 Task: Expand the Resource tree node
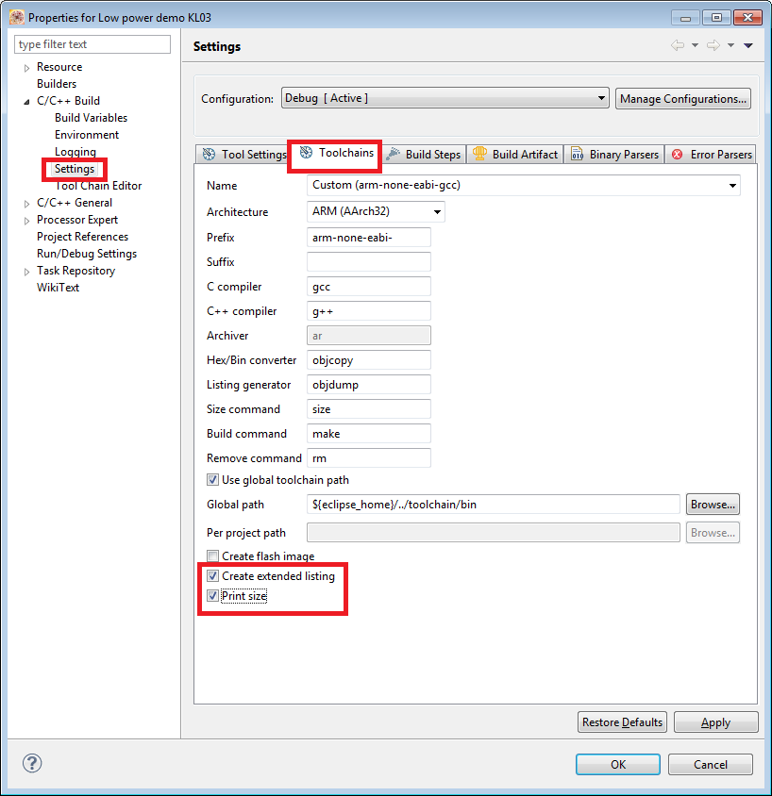coord(27,68)
